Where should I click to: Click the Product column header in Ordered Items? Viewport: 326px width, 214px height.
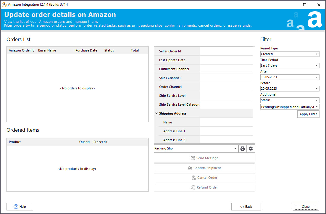click(15, 142)
